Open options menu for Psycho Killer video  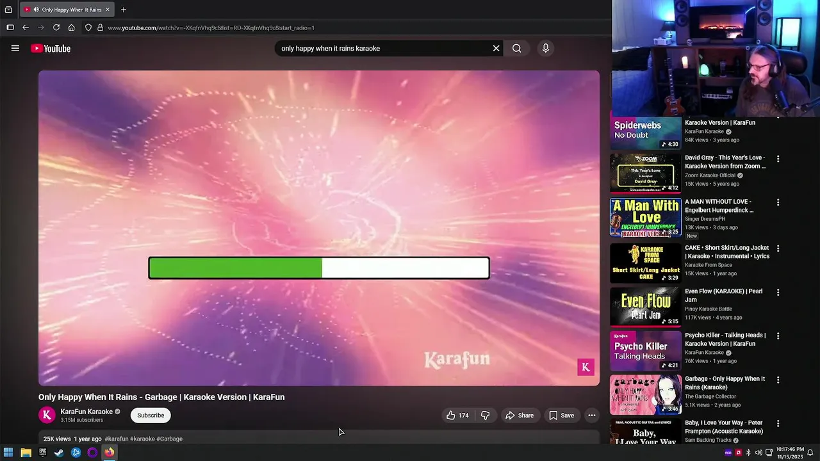click(x=778, y=336)
